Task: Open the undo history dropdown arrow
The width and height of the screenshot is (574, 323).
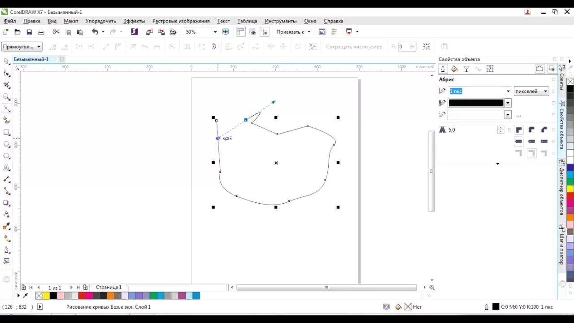Action: pos(103,32)
